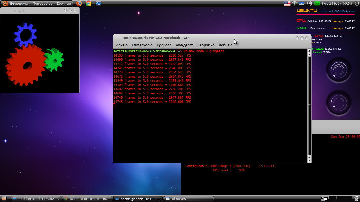Click the battery status indicator
The width and height of the screenshot is (360, 202).
(x=301, y=3)
